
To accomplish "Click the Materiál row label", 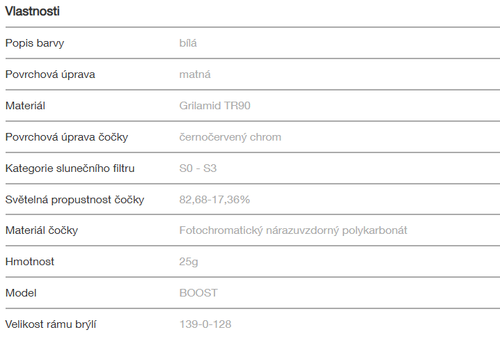I will click(25, 106).
